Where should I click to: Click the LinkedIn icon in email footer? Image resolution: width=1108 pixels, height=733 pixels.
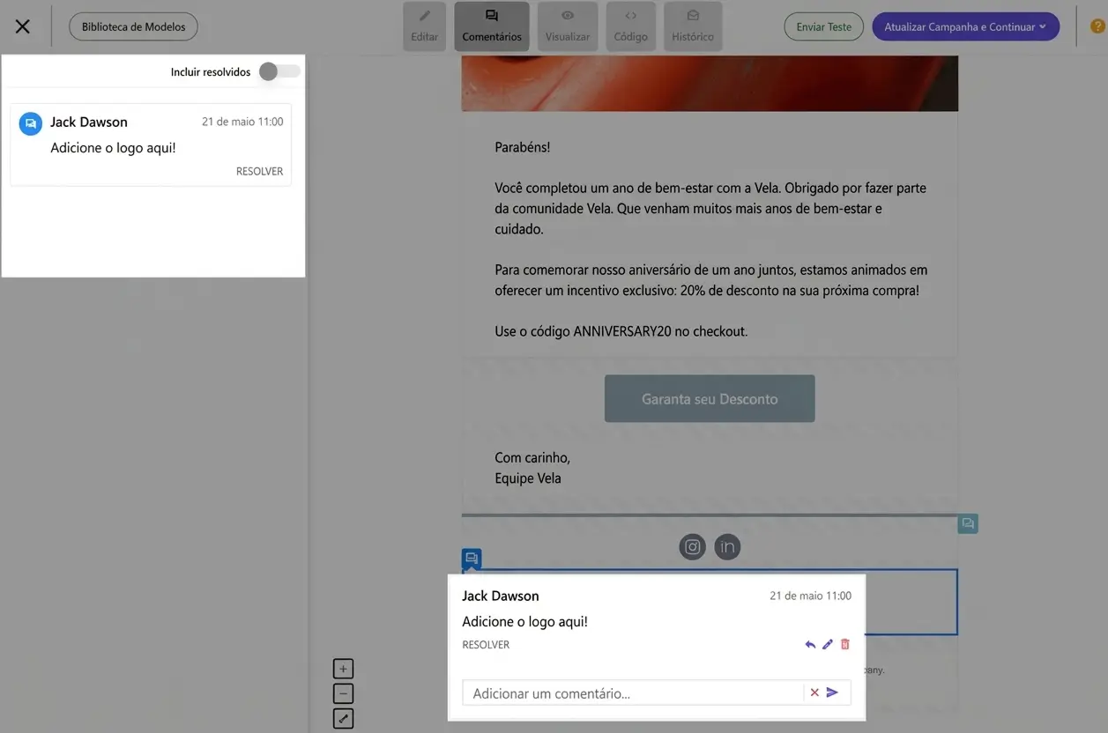[x=727, y=547]
